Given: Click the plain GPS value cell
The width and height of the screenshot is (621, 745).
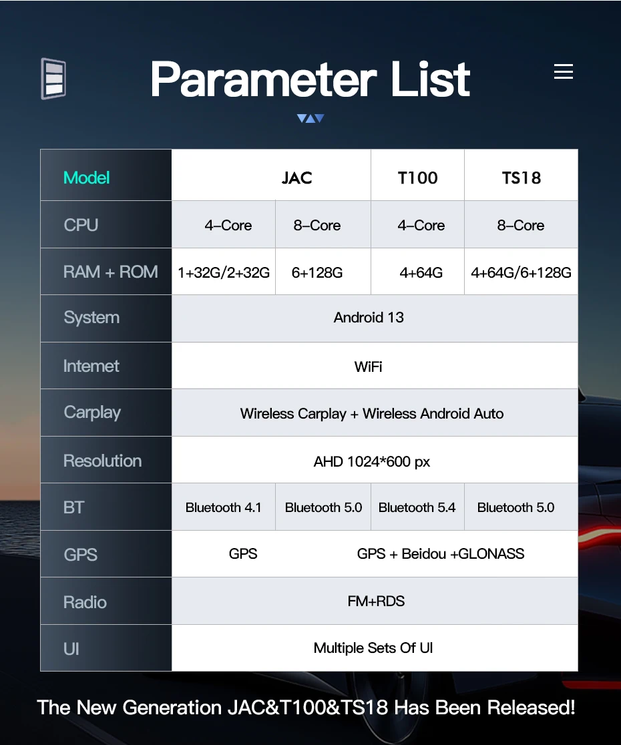Looking at the screenshot, I should coord(243,553).
